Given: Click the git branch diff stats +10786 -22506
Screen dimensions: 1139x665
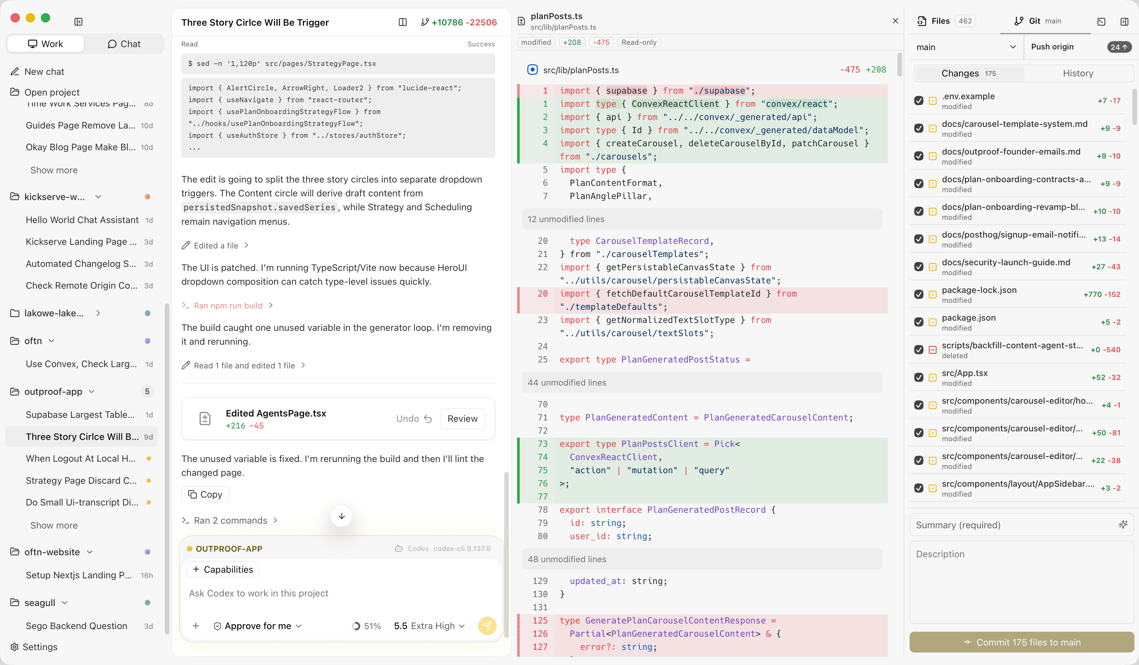Looking at the screenshot, I should pyautogui.click(x=459, y=22).
